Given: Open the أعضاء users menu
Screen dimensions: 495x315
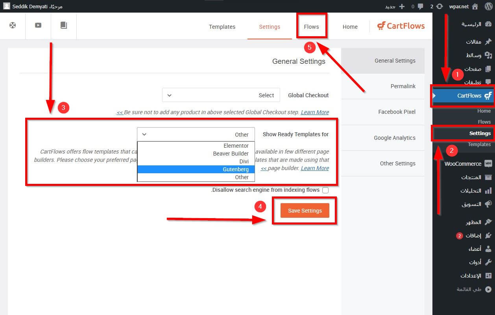Looking at the screenshot, I should 480,249.
